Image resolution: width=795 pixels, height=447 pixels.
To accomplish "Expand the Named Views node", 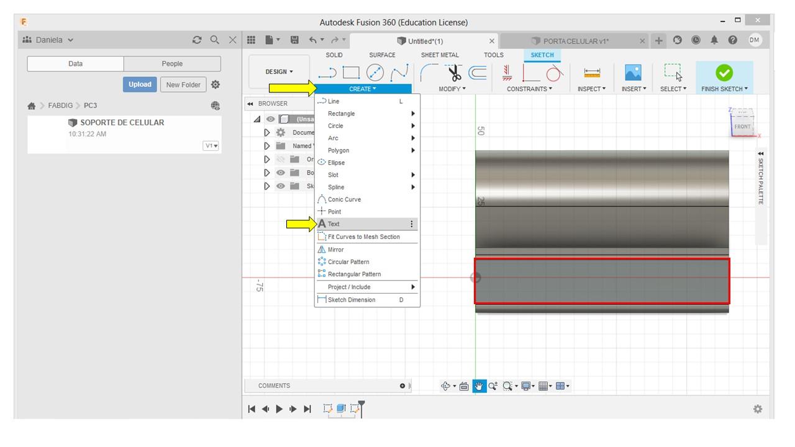I will coord(267,146).
